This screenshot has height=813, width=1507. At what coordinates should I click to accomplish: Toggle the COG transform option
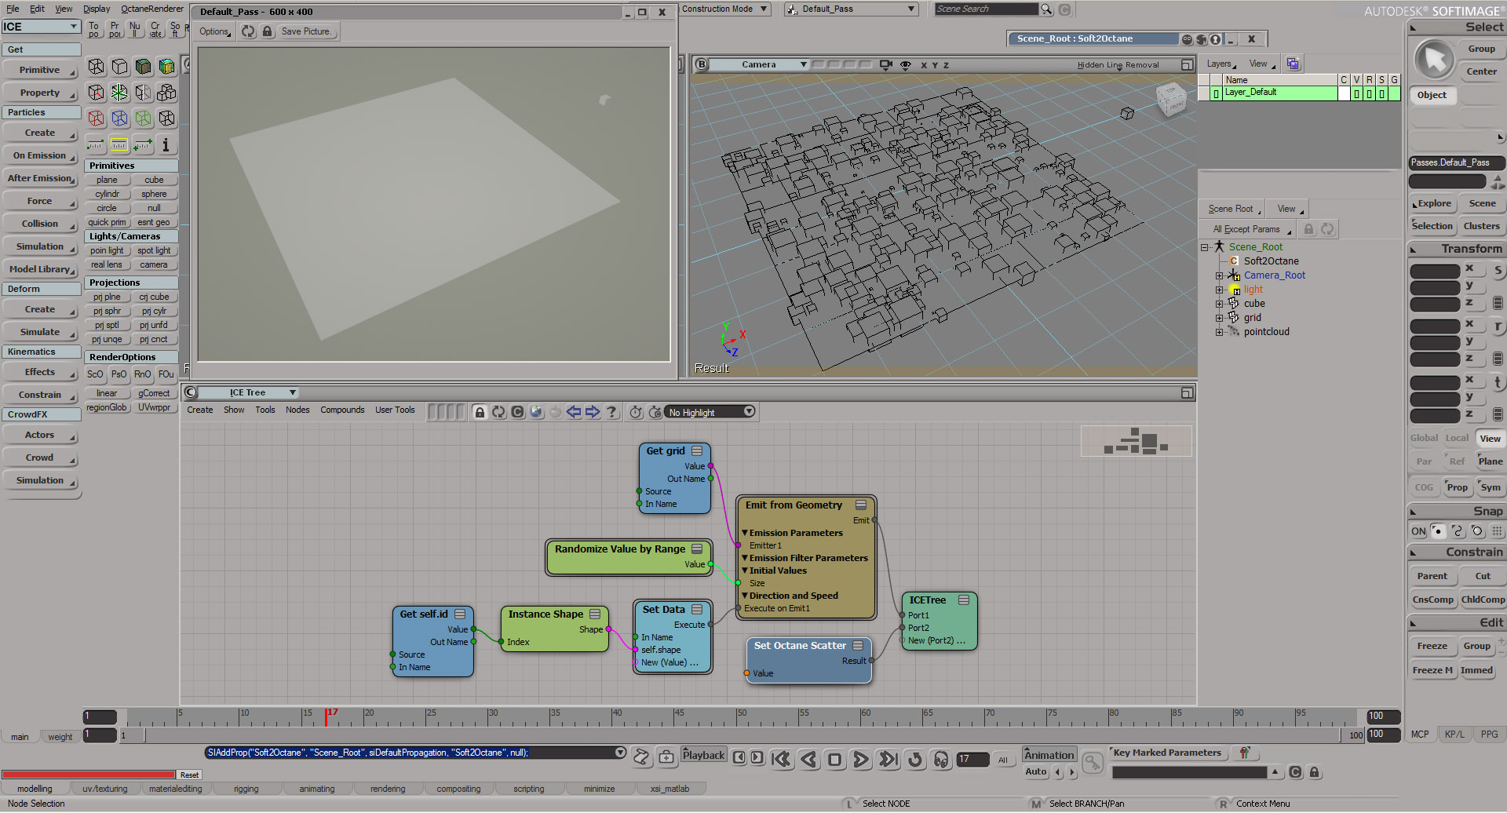[x=1424, y=487]
